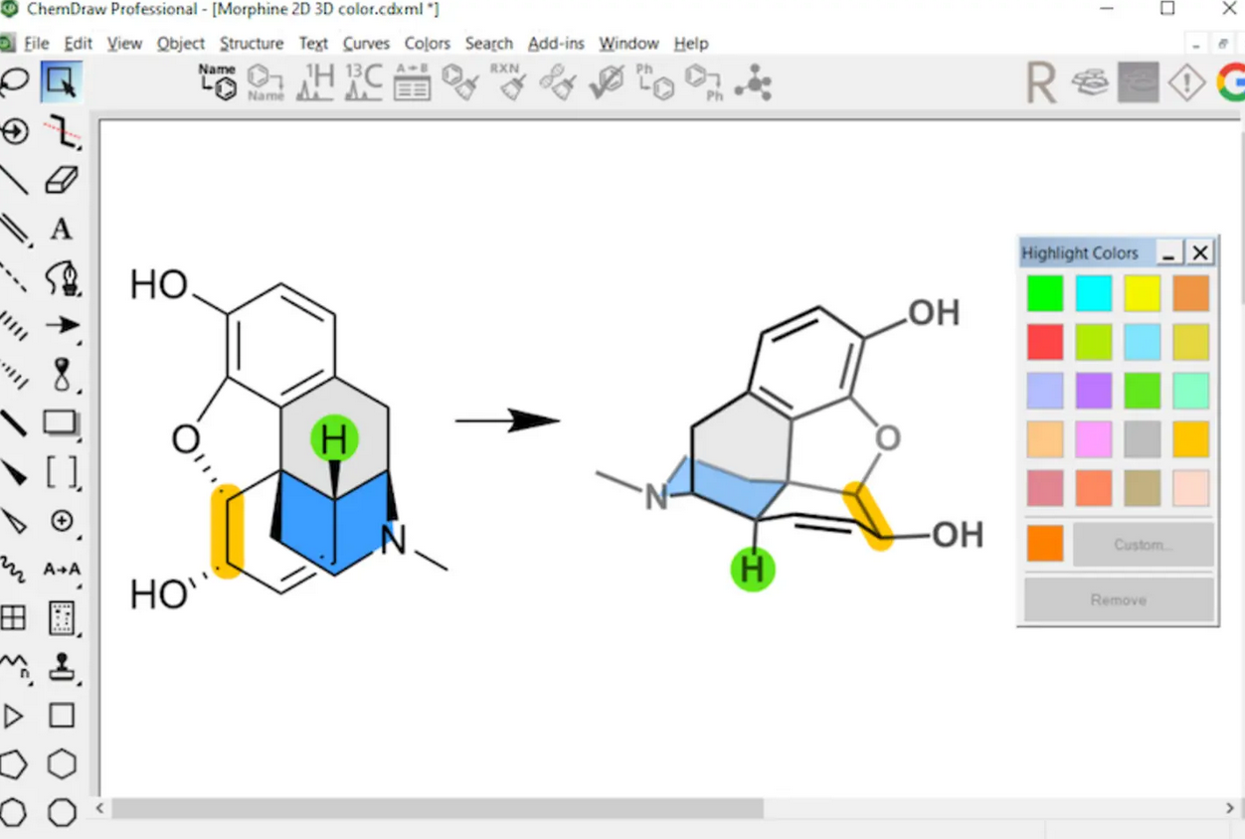
Task: Click the Custom... button in Highlight Colors
Action: click(1143, 545)
